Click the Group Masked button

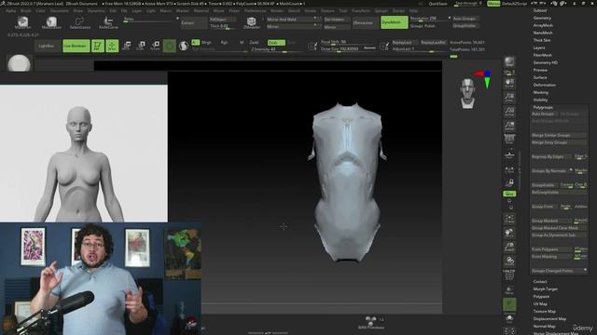(551, 221)
